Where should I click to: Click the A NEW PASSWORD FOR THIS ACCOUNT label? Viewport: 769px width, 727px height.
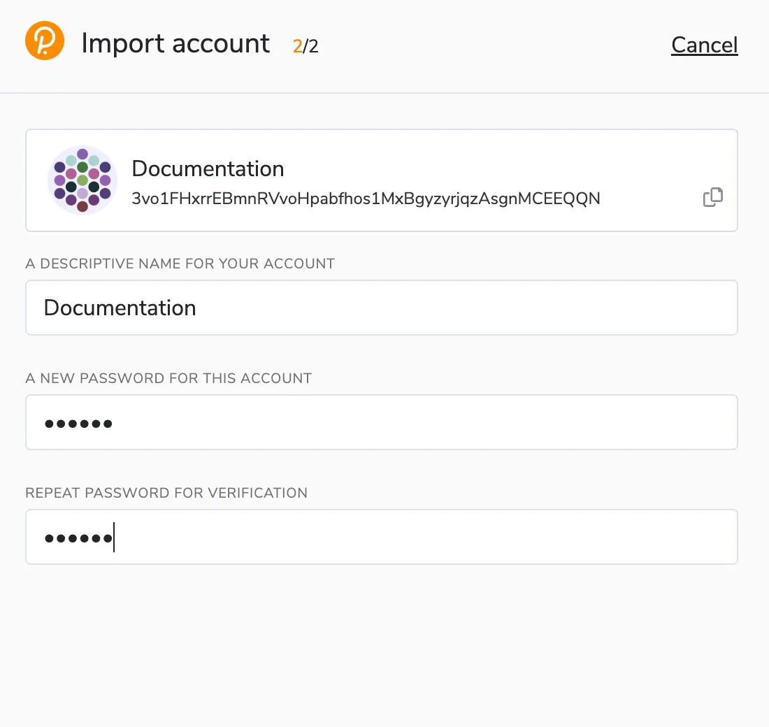point(168,378)
